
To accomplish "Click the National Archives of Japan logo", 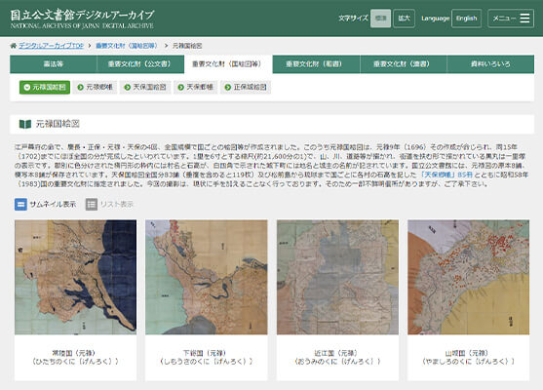I will click(x=82, y=19).
